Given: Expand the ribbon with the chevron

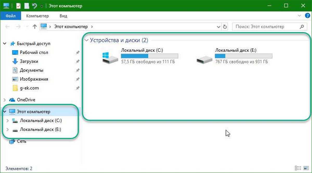Looking at the screenshot, I should [x=300, y=16].
